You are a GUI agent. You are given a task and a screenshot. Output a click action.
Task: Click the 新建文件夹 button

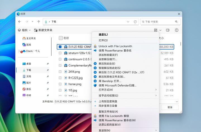coord(43,30)
